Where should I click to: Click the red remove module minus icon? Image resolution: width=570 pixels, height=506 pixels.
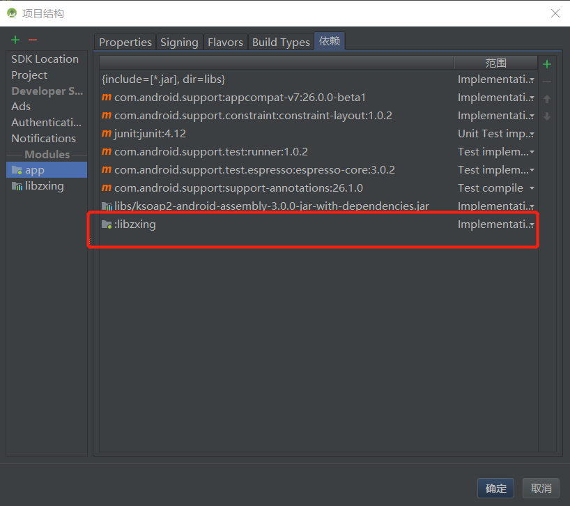point(33,40)
